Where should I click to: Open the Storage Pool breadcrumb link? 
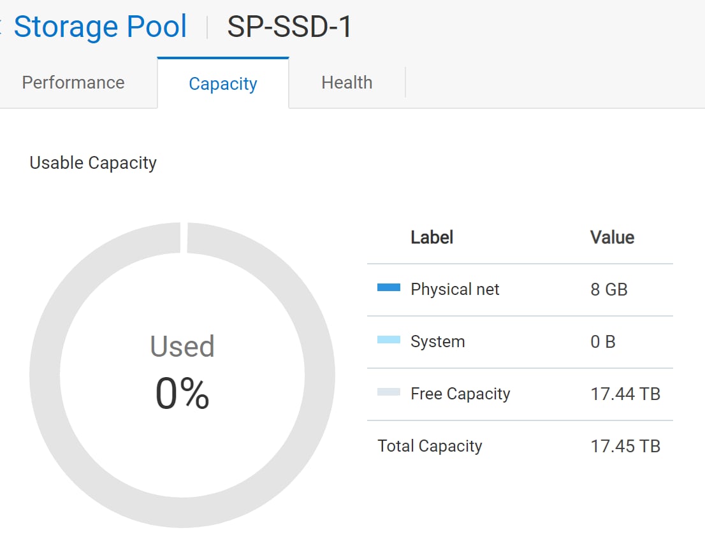click(x=100, y=27)
